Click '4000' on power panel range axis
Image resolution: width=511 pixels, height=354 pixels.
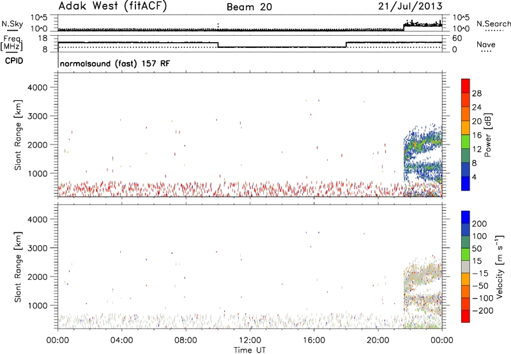pos(38,88)
